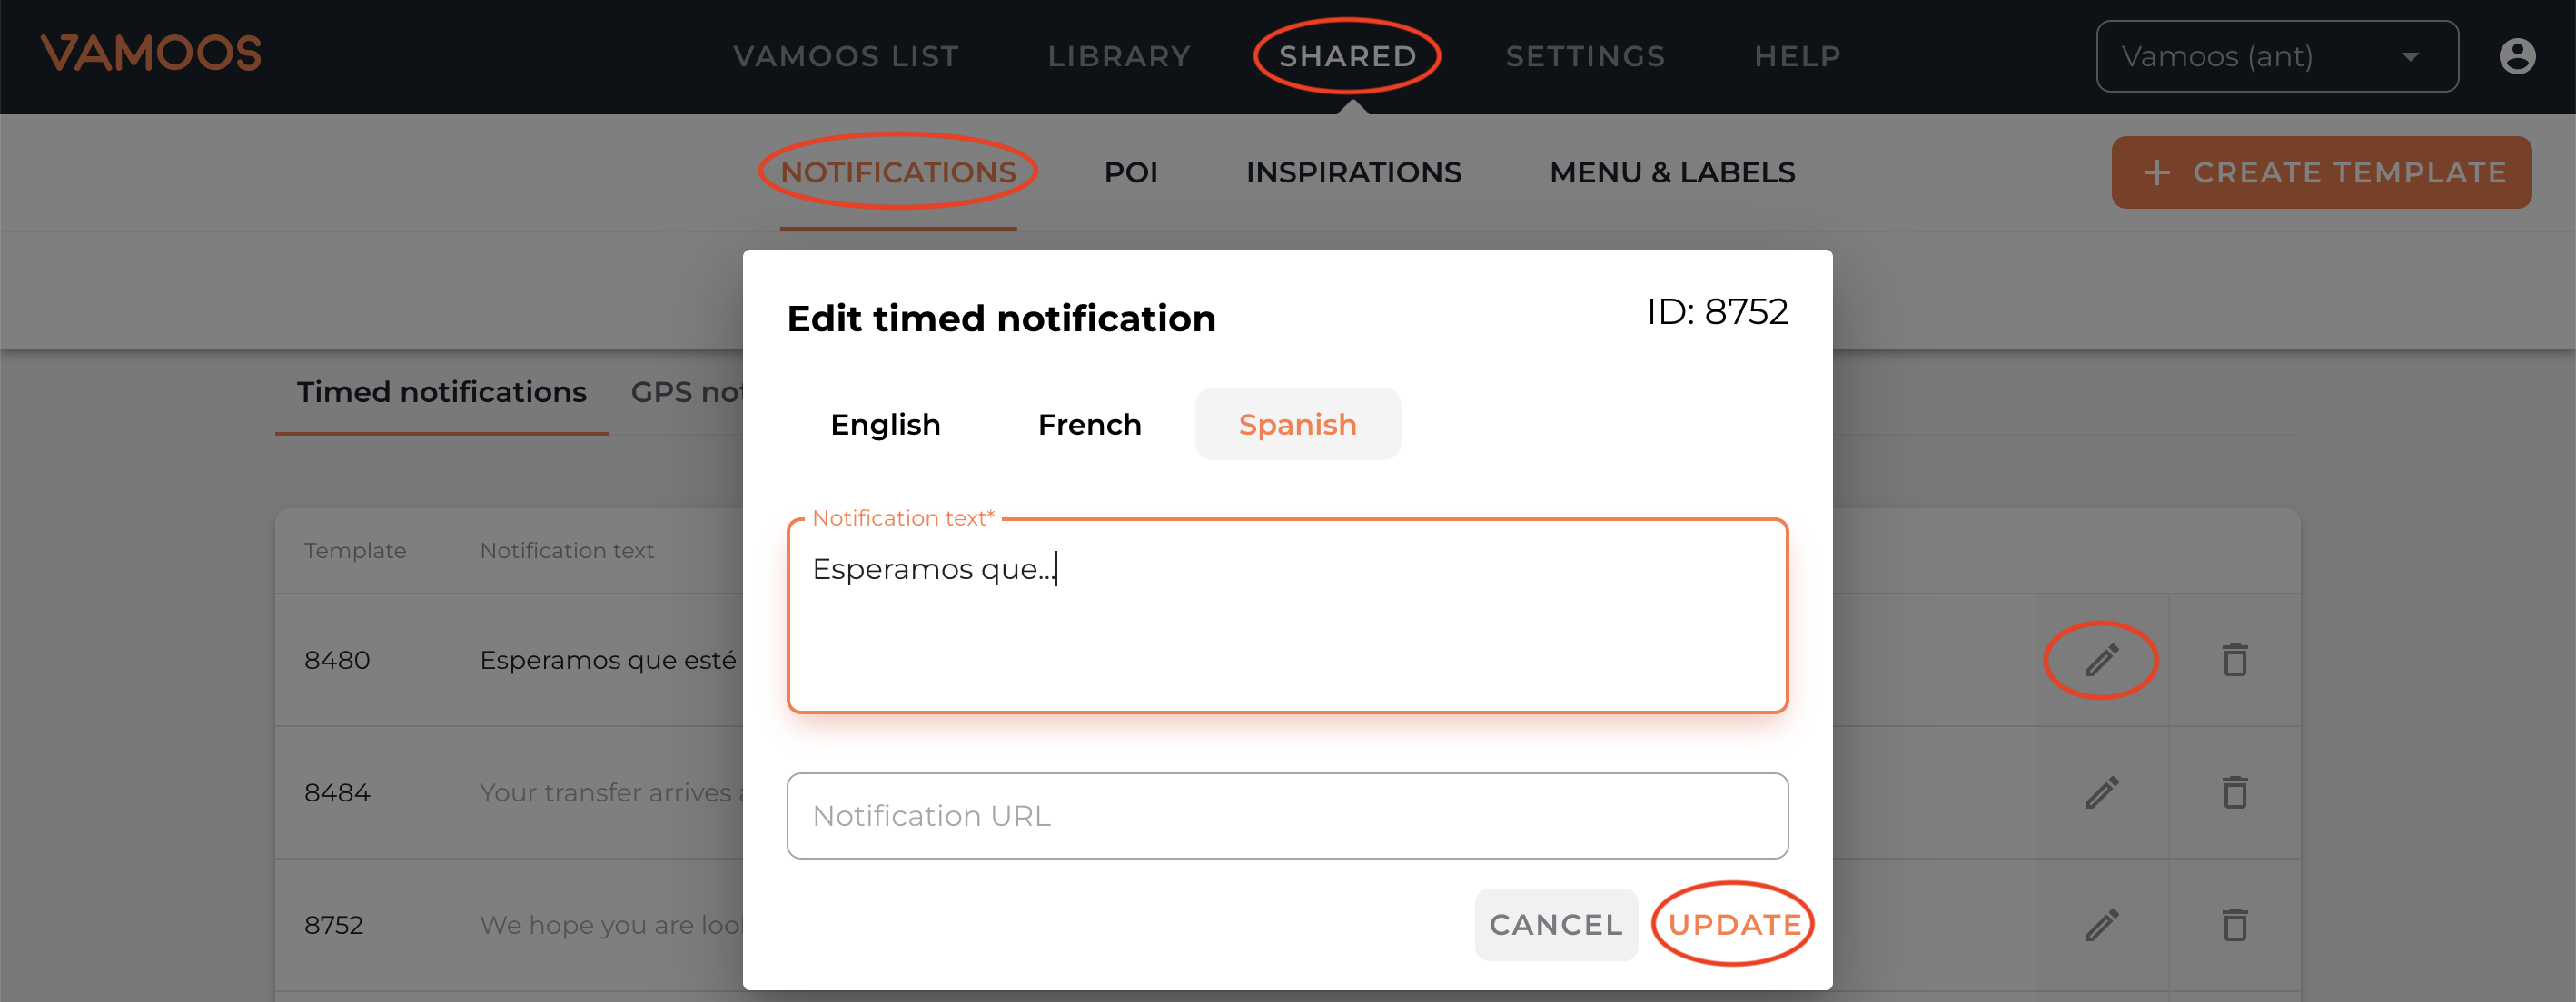Screen dimensions: 2576x1002
Task: Select the Spanish language tab
Action: pyautogui.click(x=1297, y=425)
